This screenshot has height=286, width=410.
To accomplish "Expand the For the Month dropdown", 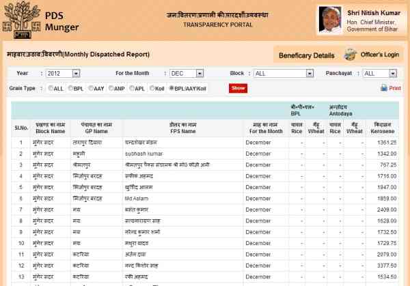I will click(185, 73).
